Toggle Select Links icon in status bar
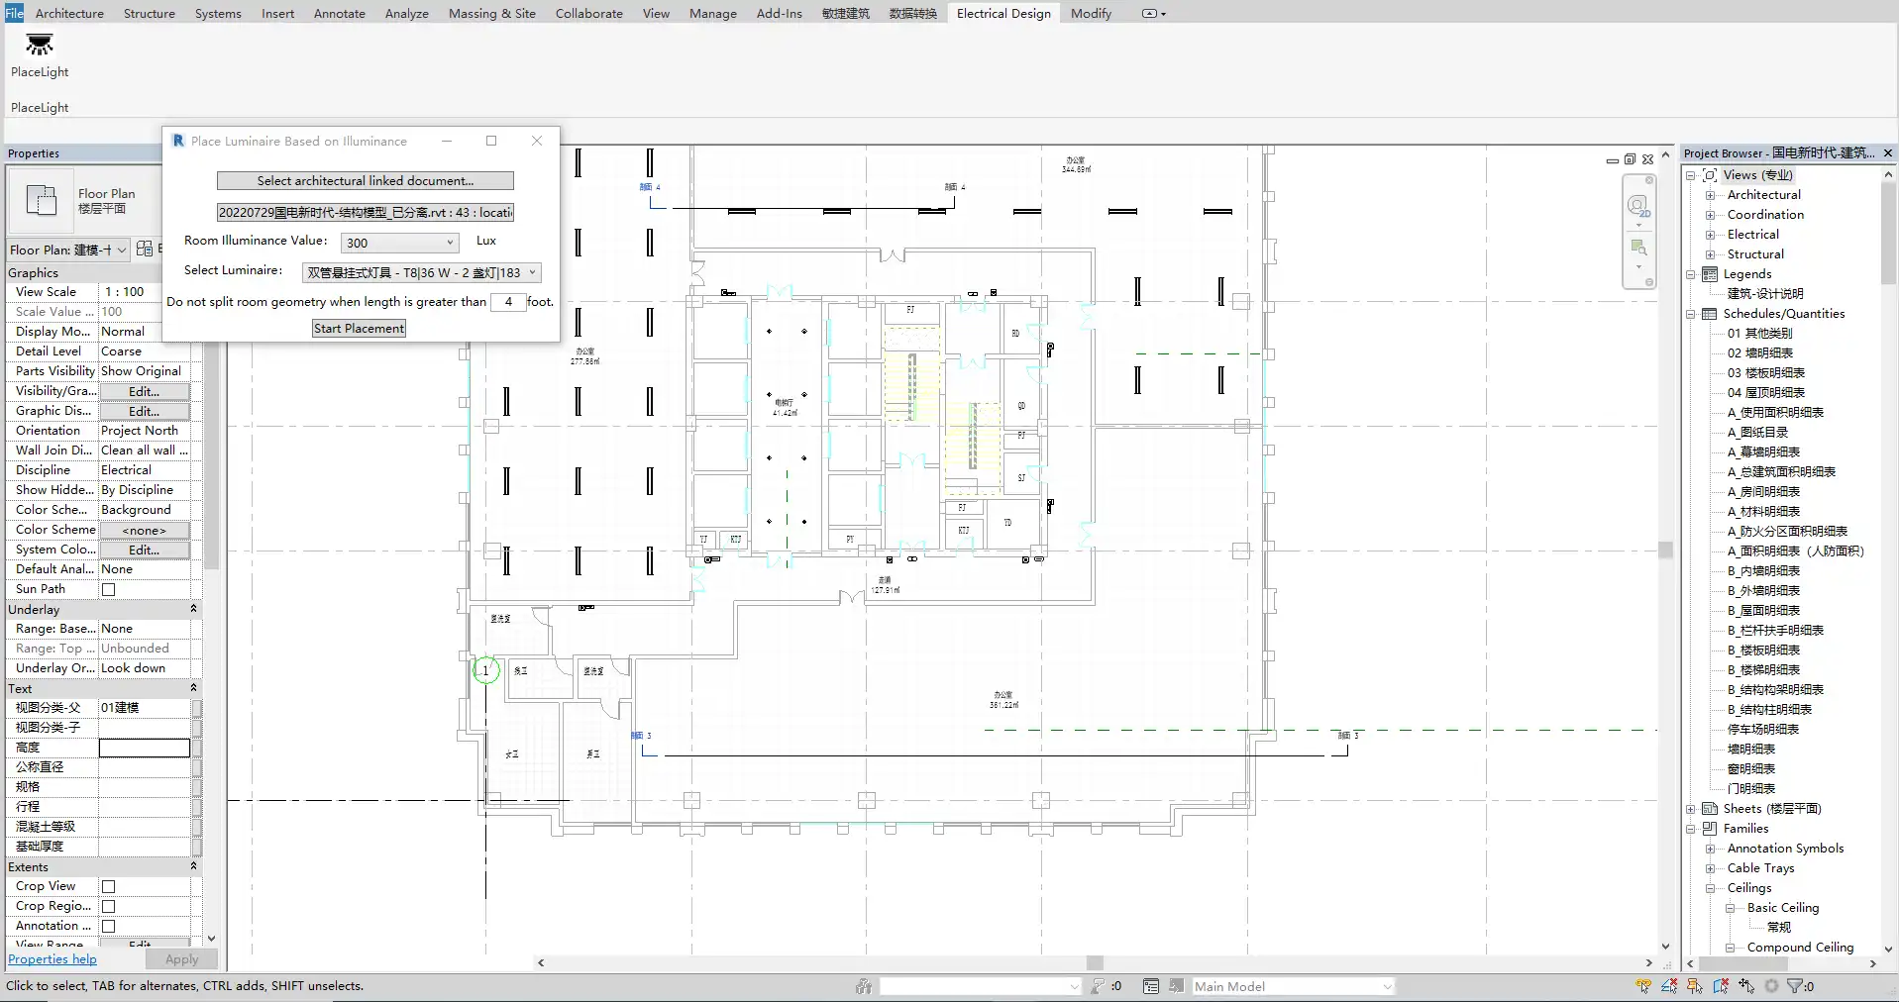The width and height of the screenshot is (1899, 1002). pos(1644,986)
